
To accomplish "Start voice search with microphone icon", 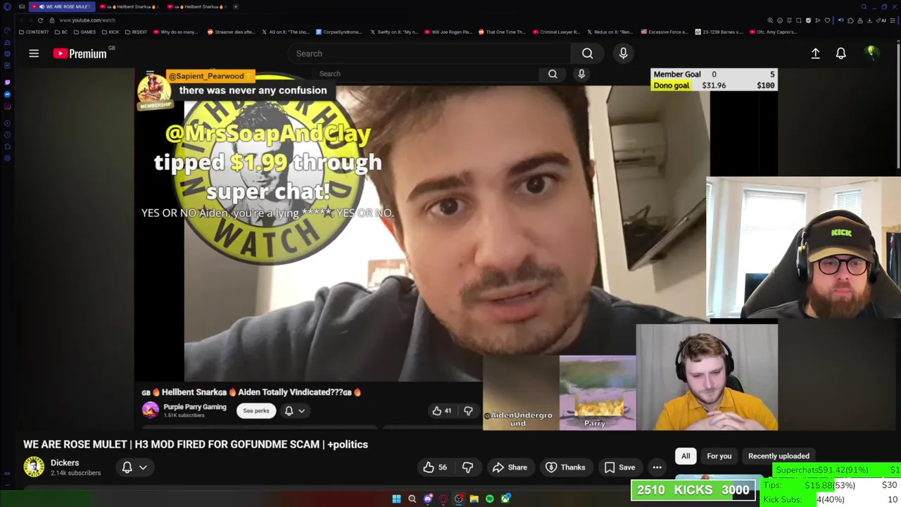I will [623, 54].
